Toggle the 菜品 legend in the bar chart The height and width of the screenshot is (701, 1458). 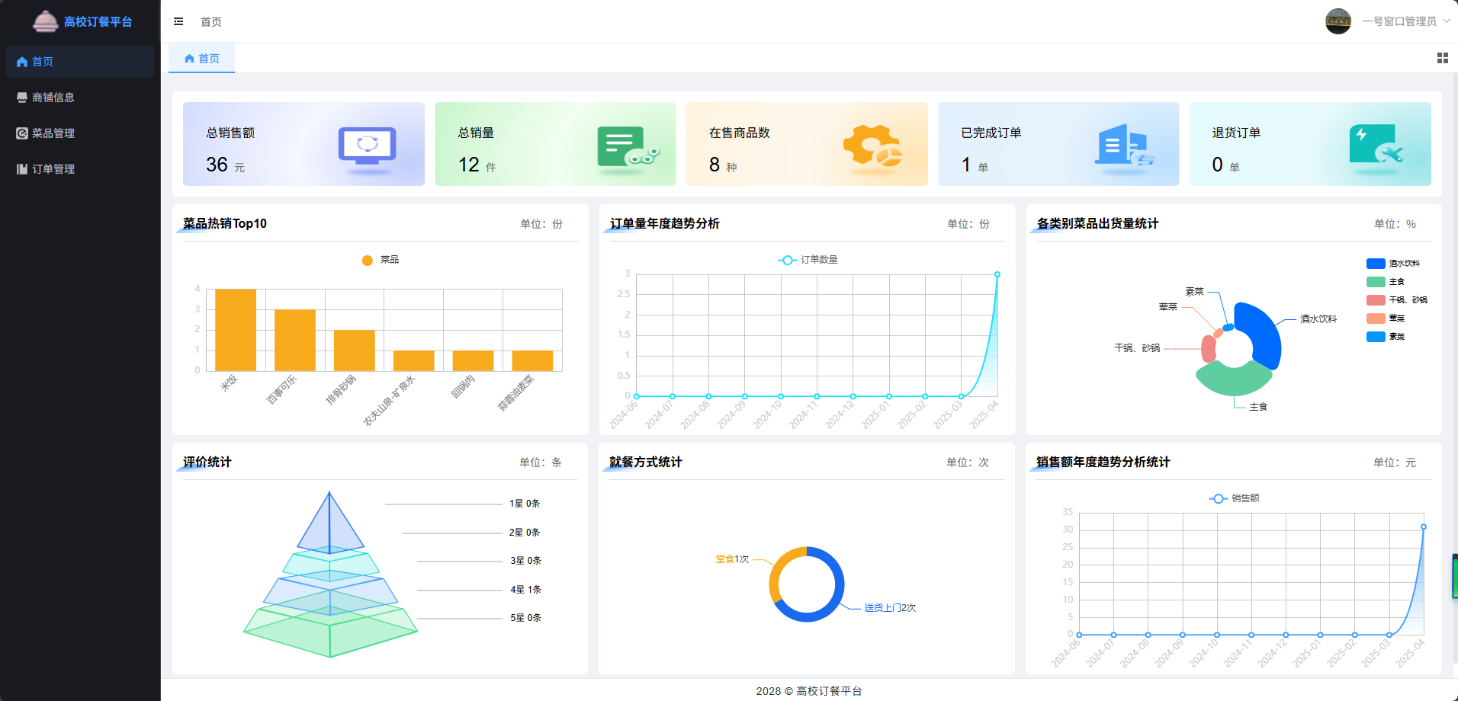click(379, 259)
